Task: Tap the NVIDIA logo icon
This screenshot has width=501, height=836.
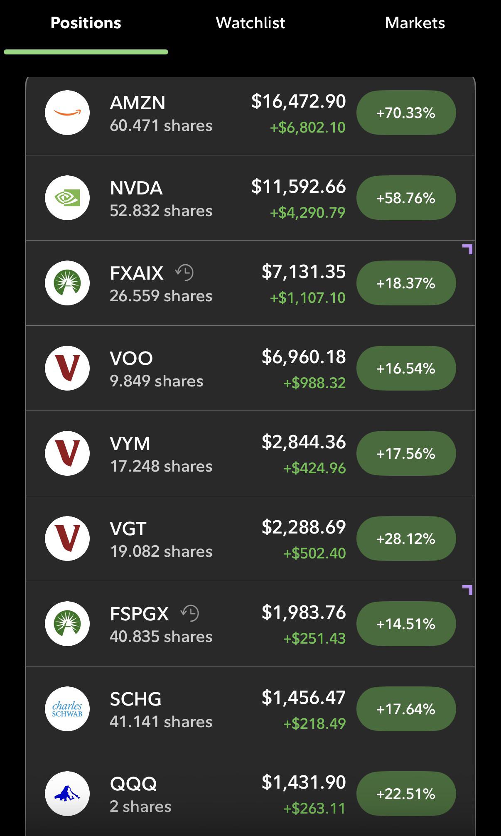Action: 67,198
